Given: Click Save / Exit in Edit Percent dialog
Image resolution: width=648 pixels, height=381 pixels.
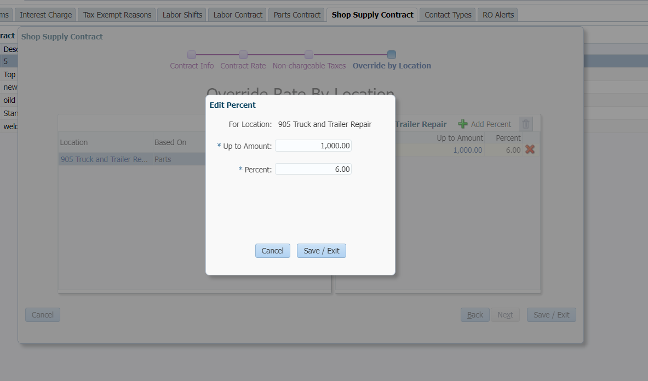Looking at the screenshot, I should point(322,251).
